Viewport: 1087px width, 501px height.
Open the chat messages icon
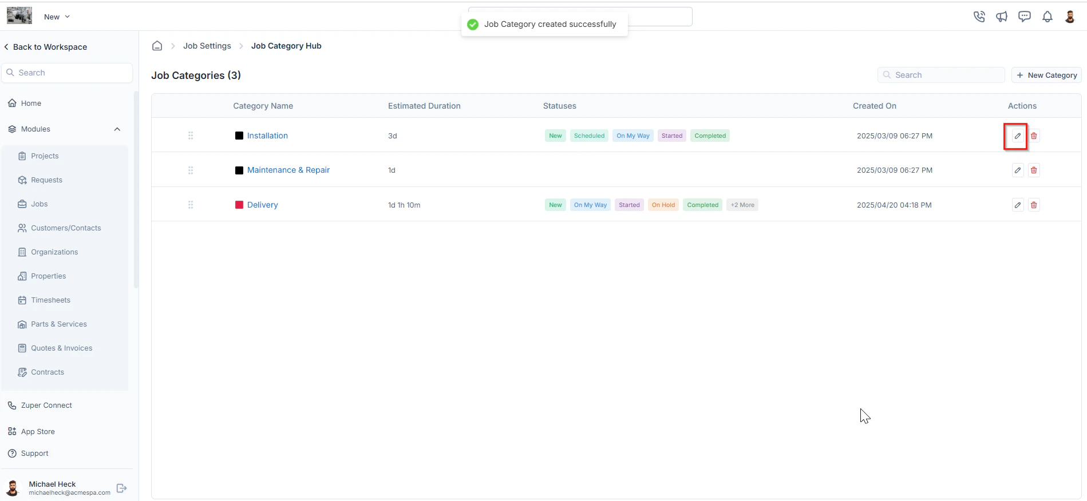(x=1025, y=17)
